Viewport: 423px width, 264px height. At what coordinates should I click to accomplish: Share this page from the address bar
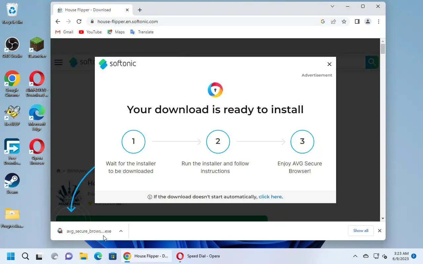pyautogui.click(x=333, y=21)
